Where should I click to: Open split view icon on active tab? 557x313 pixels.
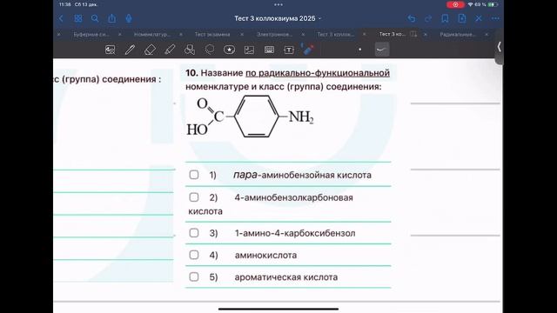point(413,34)
